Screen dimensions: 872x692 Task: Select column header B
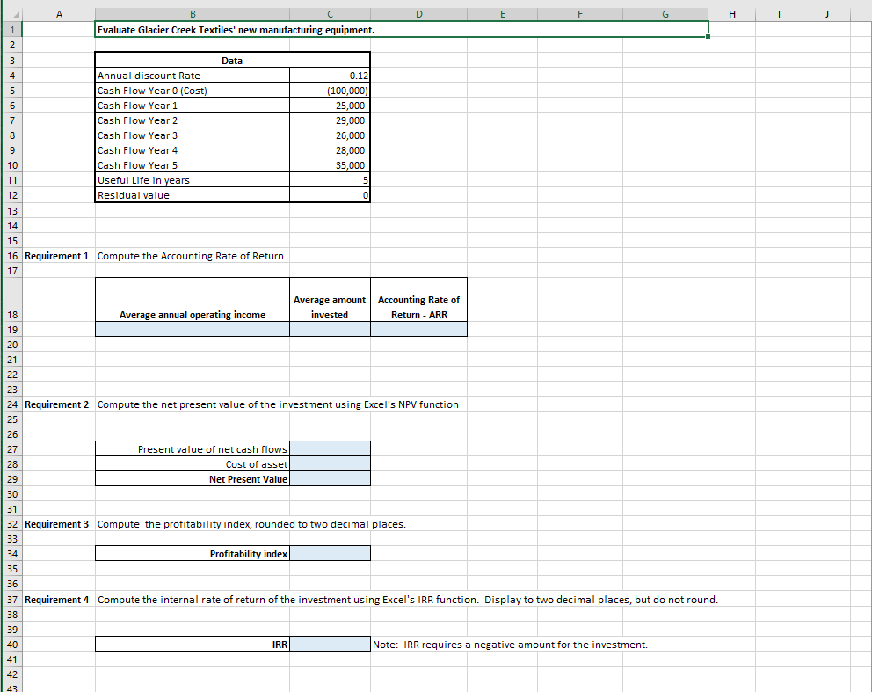[x=192, y=14]
